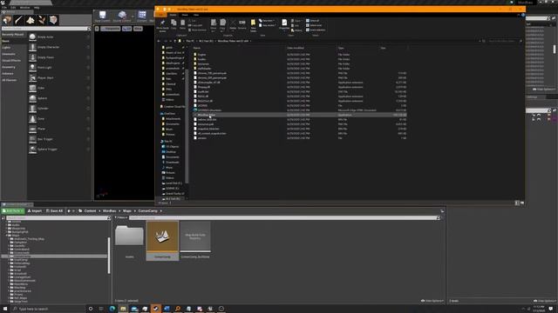The height and width of the screenshot is (313, 558).
Task: Click the Content Browser folder tree scrollbar
Action: [x=109, y=256]
